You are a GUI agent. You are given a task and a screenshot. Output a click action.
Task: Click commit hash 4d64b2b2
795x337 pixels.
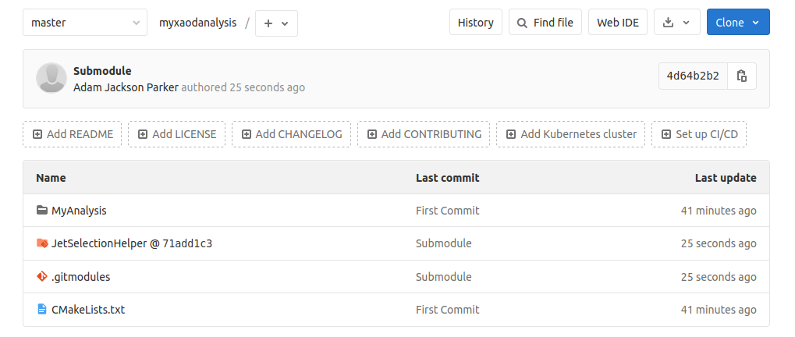coord(693,76)
